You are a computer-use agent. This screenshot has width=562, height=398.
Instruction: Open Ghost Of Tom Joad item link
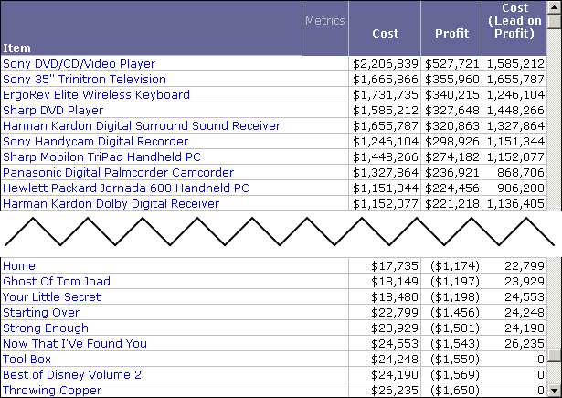click(x=57, y=282)
